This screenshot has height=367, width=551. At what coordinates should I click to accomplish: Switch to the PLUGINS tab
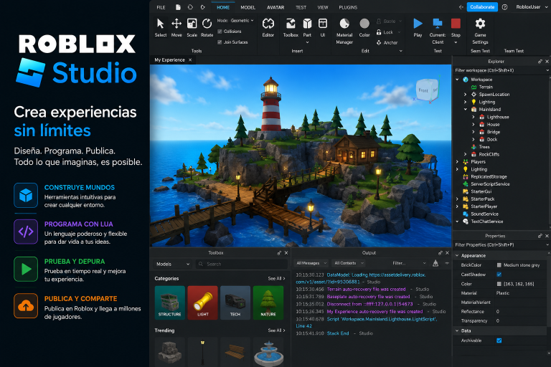pos(348,7)
